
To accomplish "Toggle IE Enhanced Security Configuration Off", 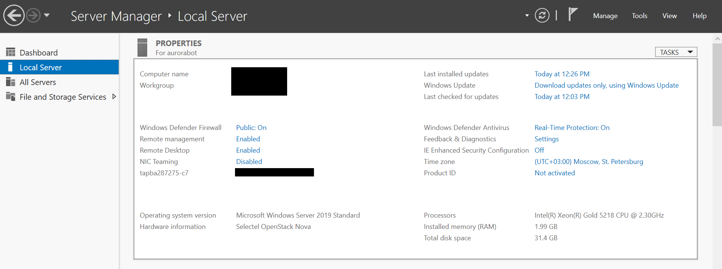I will [539, 150].
